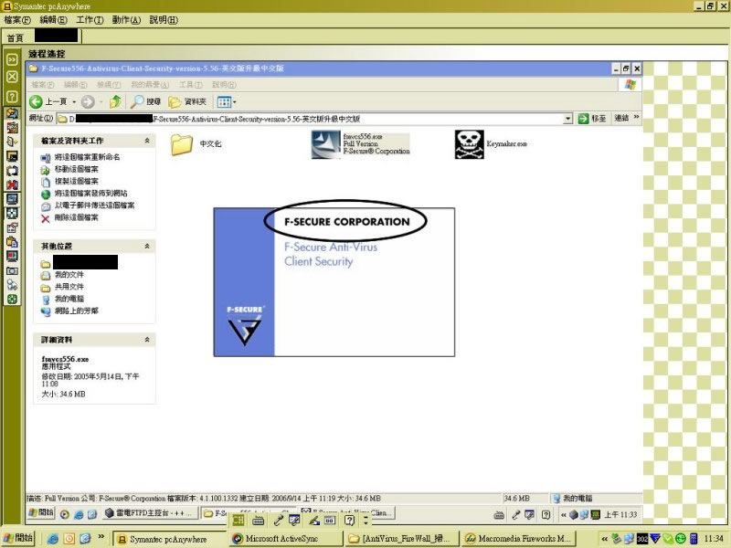Switch to Symantec pcAnywhere on the taskbar

pos(170,539)
